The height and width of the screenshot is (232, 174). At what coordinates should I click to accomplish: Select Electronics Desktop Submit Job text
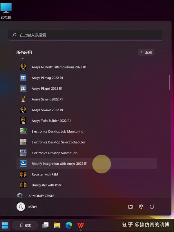(55, 153)
